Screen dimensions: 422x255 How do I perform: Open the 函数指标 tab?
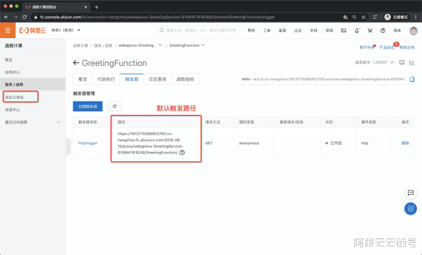click(185, 79)
